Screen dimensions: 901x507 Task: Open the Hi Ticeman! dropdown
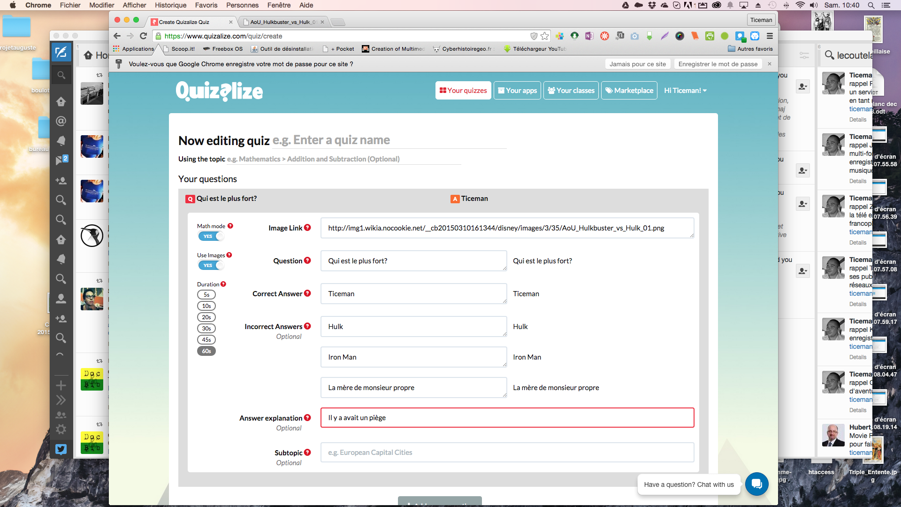tap(685, 91)
